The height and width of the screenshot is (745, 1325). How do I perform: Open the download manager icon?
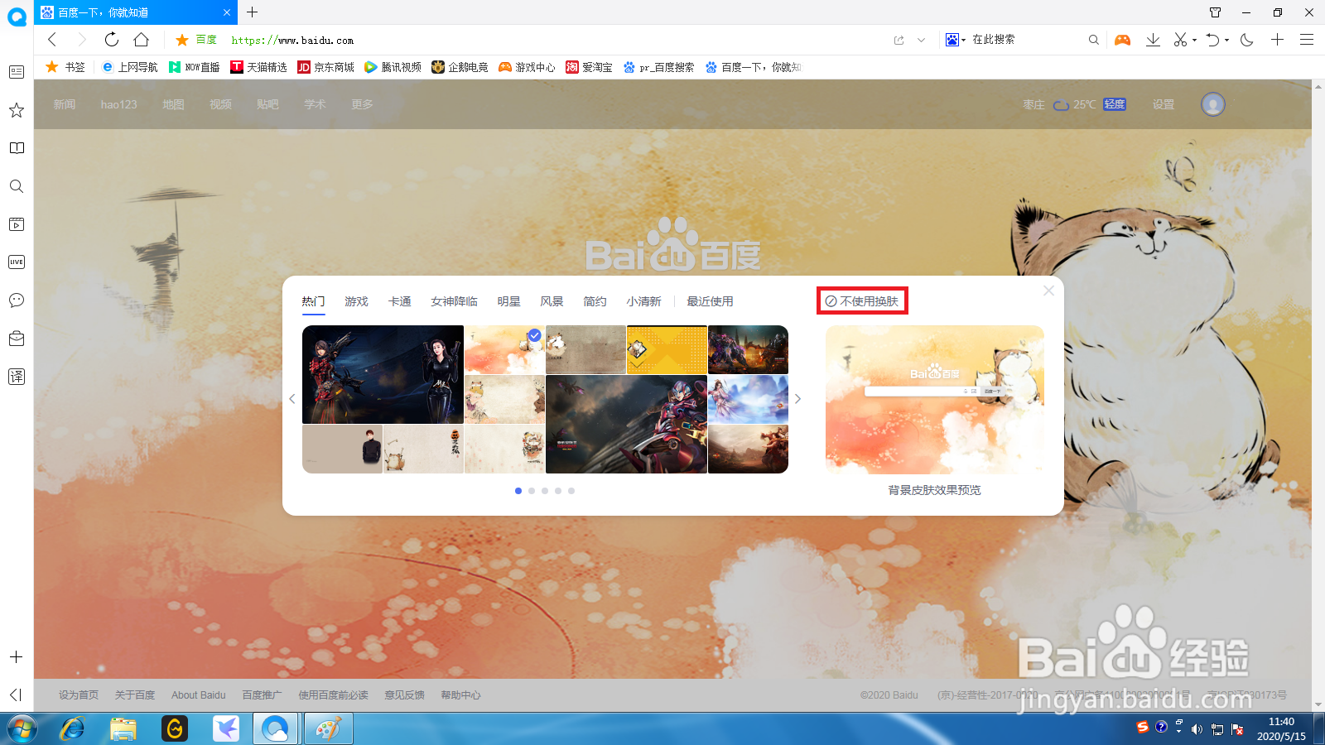coord(1153,39)
